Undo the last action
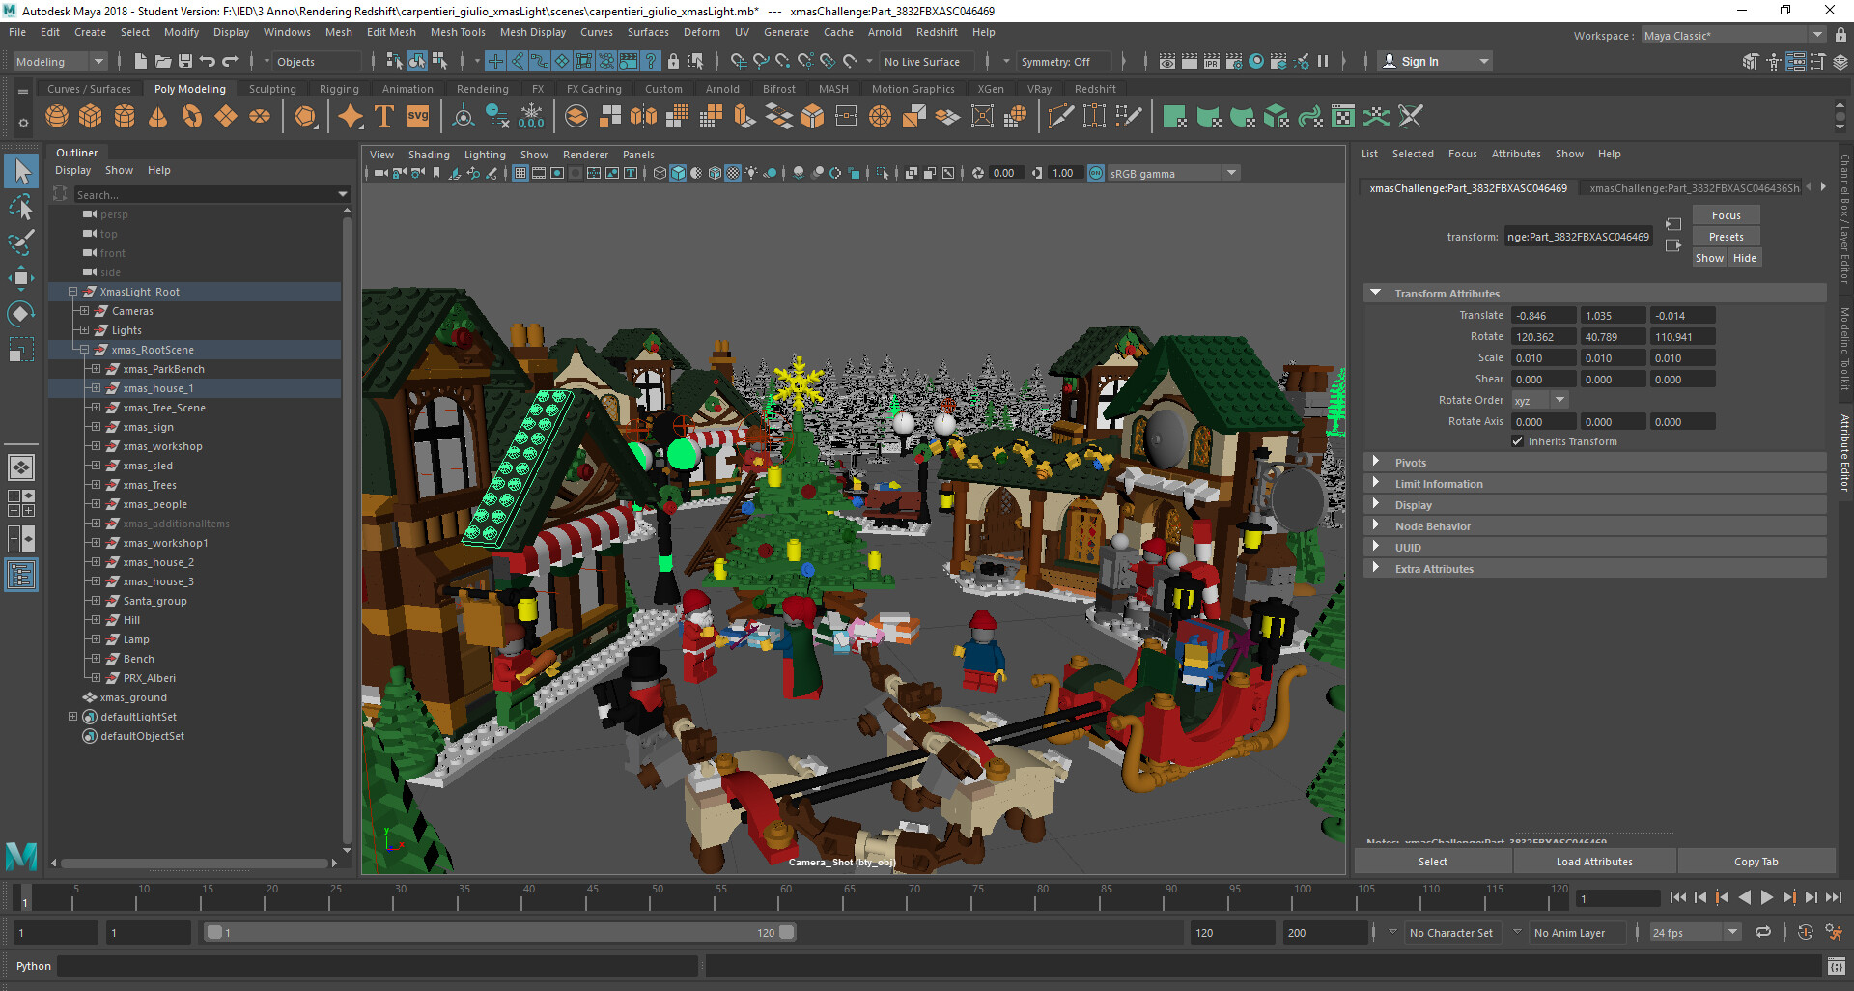Image resolution: width=1854 pixels, height=991 pixels. click(x=207, y=61)
